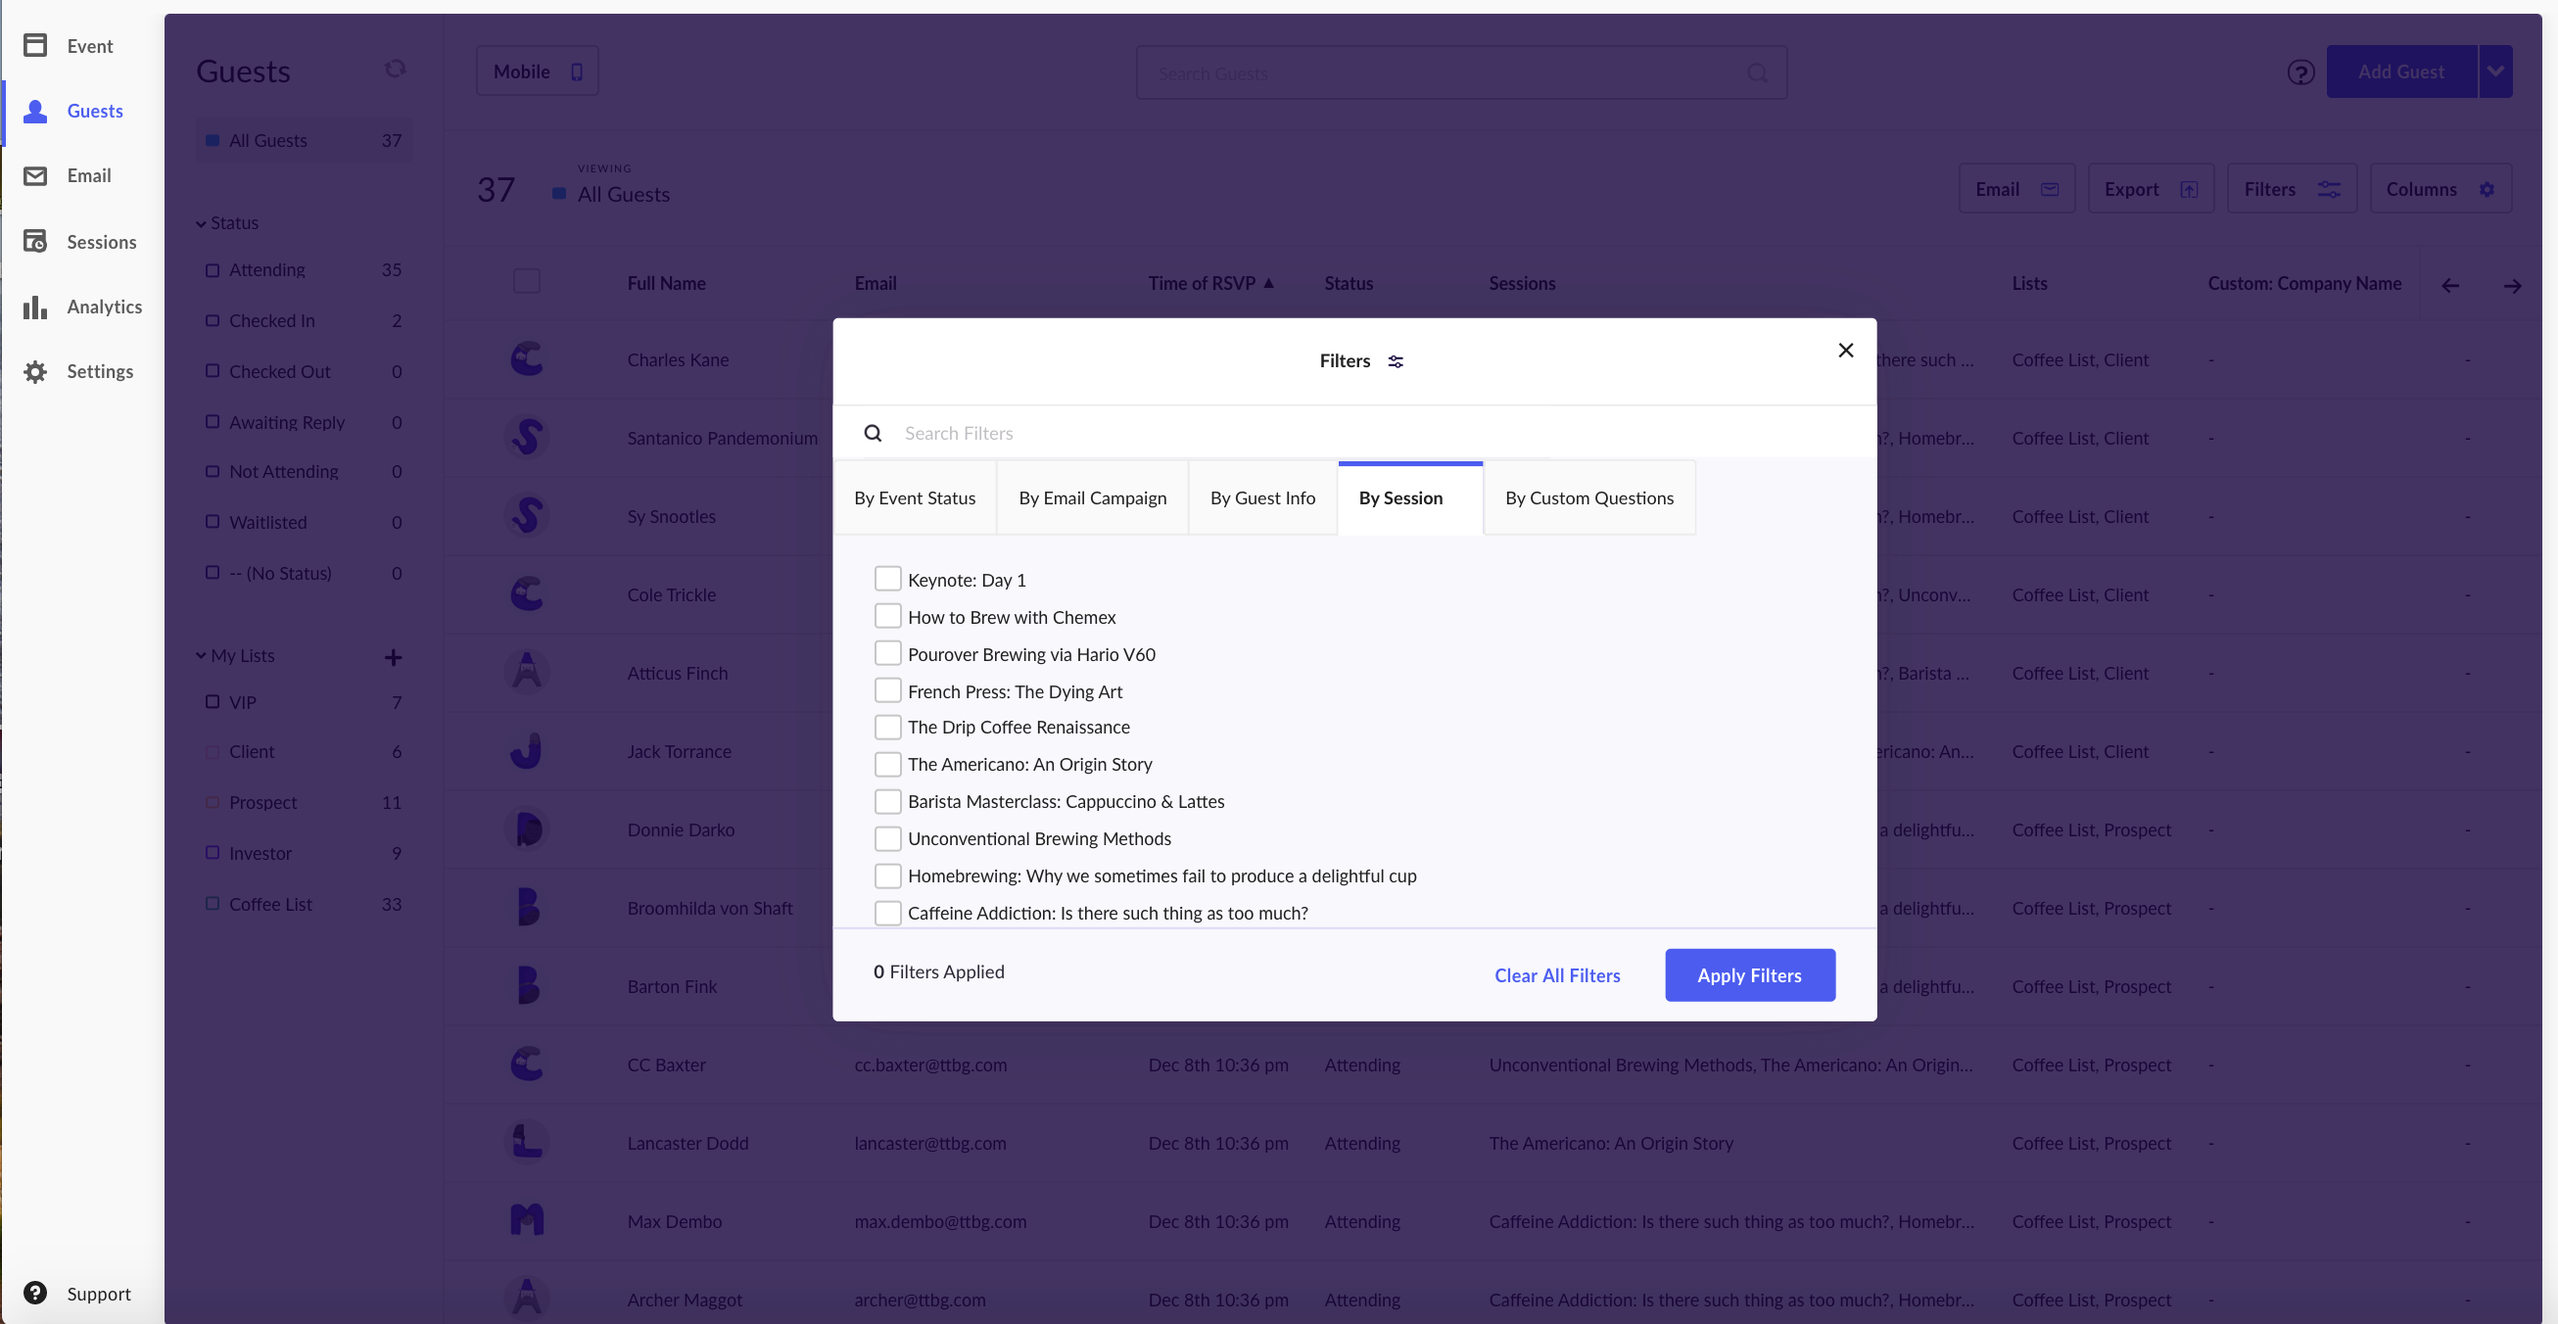Select the Investor list
This screenshot has height=1324, width=2558.
[x=304, y=852]
